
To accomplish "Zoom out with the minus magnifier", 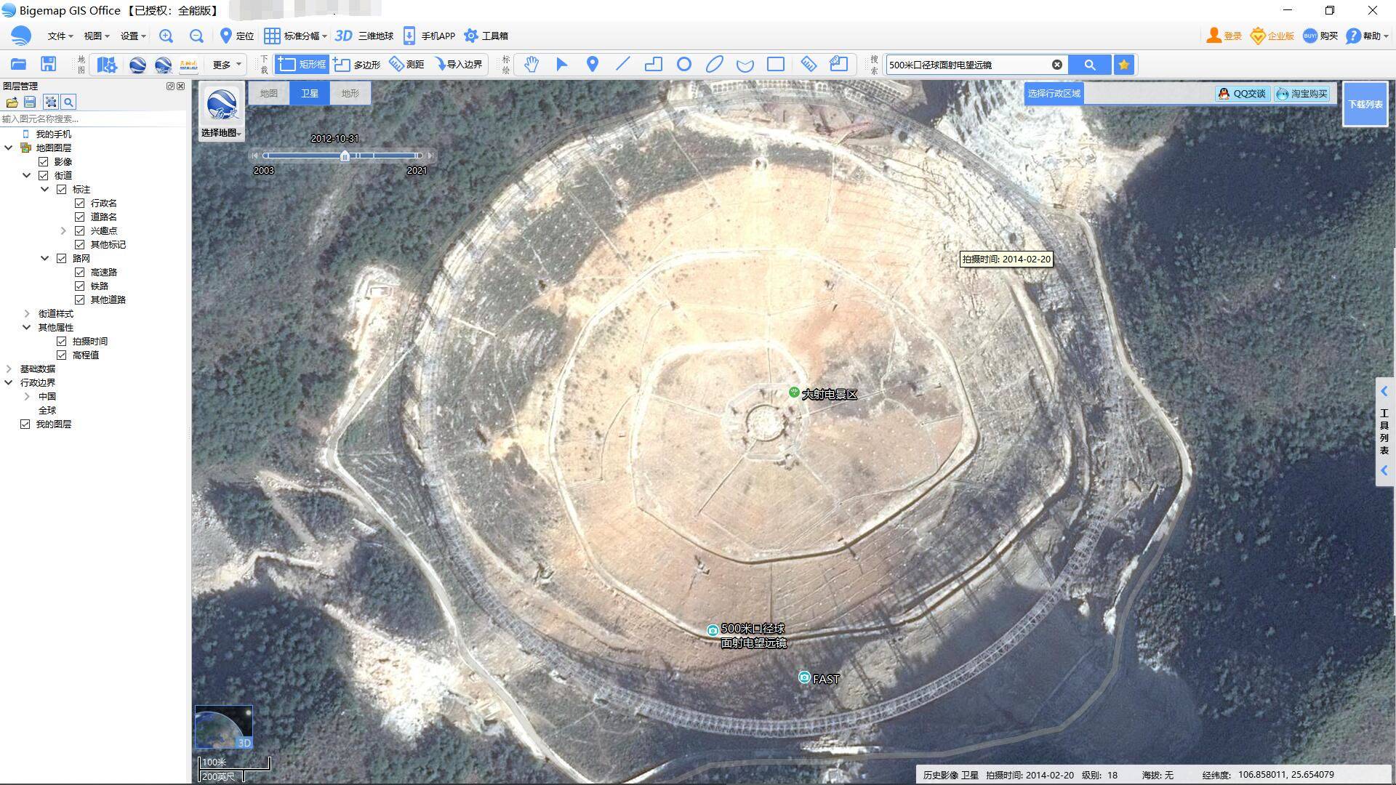I will [x=196, y=36].
